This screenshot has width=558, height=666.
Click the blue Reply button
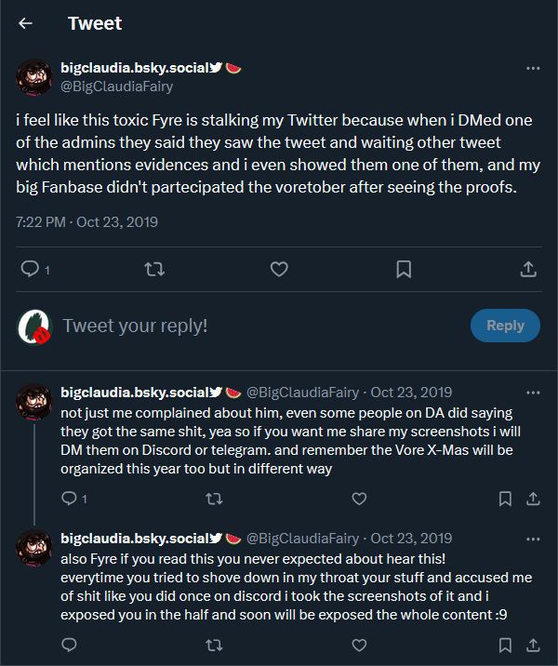(x=505, y=326)
